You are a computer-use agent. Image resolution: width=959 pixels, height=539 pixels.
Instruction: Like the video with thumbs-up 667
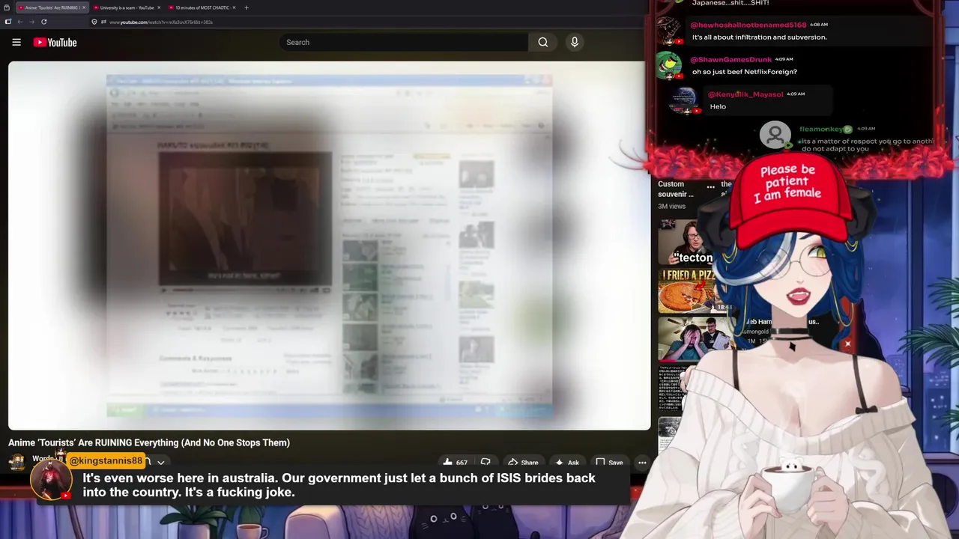[x=455, y=463]
